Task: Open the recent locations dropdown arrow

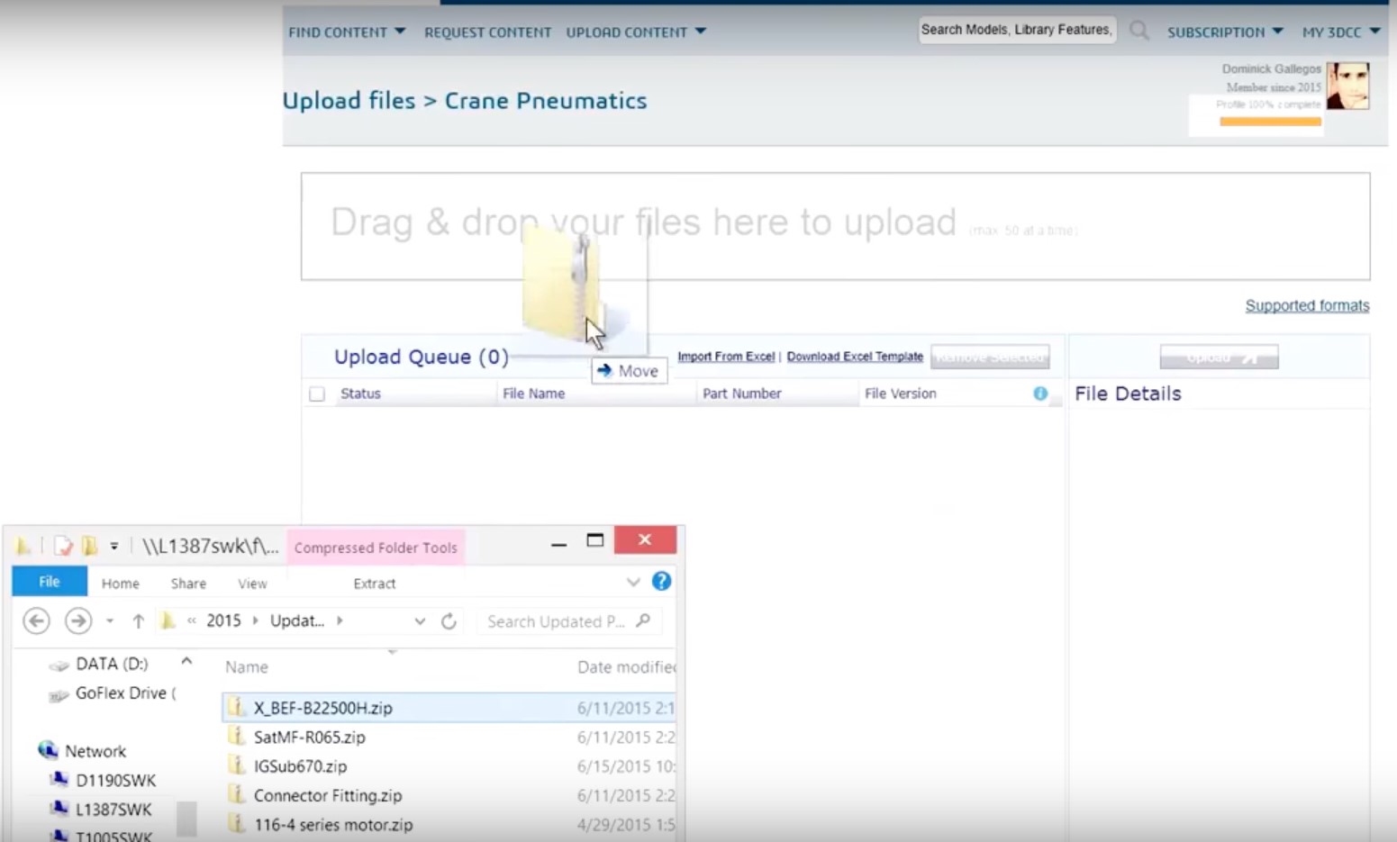Action: tap(110, 620)
